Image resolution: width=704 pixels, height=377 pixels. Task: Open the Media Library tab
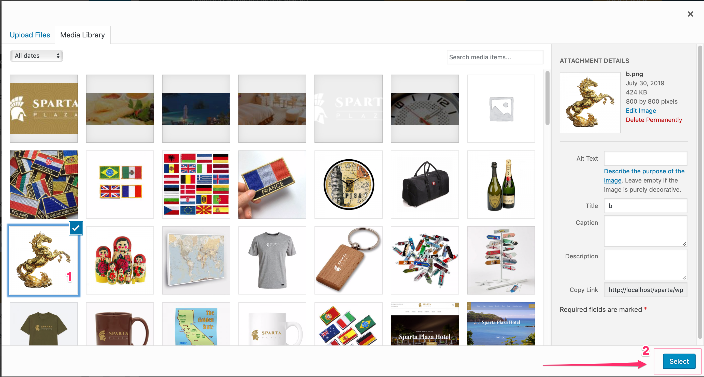82,35
